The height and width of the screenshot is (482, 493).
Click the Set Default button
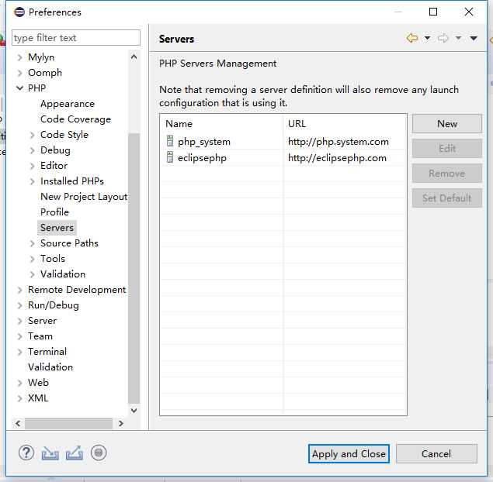tap(446, 198)
